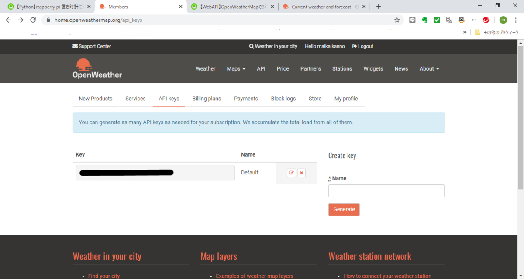The height and width of the screenshot is (279, 524).
Task: Open Examples of weather map layers link
Action: click(255, 276)
